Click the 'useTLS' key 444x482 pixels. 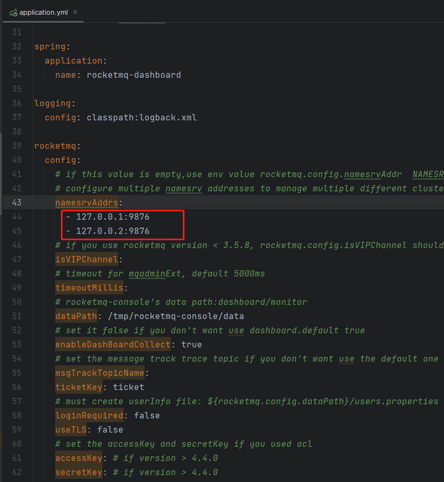click(70, 430)
